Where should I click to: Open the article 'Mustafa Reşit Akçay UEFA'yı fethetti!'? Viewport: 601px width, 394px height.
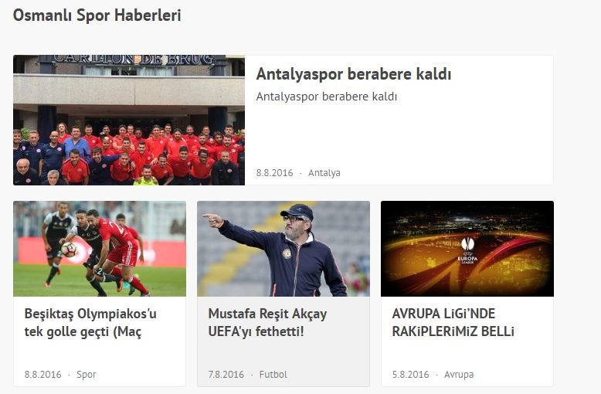point(267,322)
